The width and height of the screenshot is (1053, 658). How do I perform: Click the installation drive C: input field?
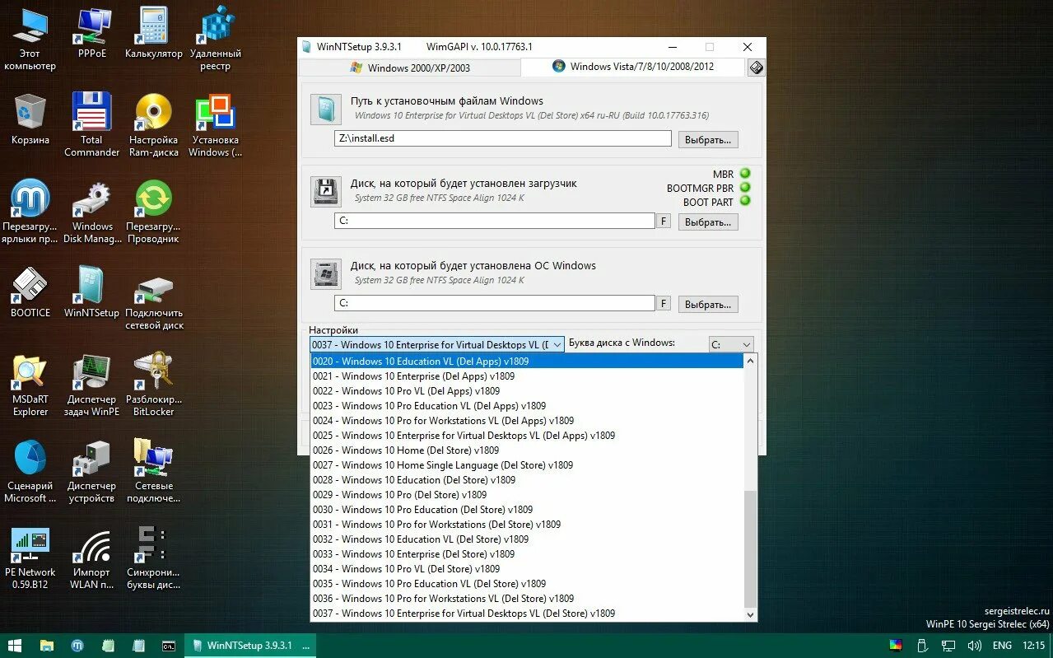(495, 303)
